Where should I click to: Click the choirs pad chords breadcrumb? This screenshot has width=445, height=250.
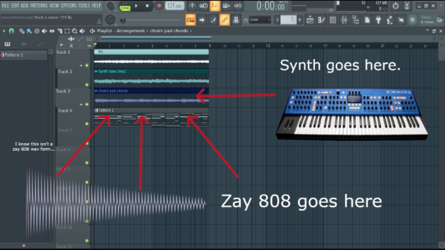pyautogui.click(x=169, y=31)
